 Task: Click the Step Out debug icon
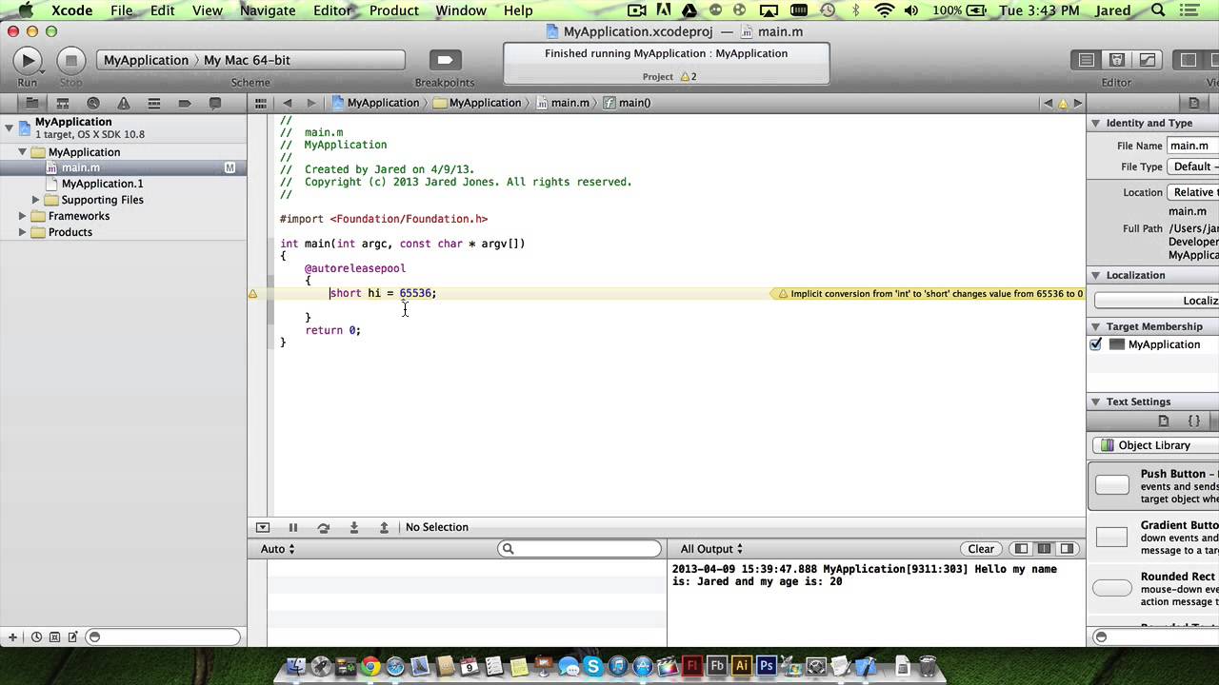click(384, 527)
